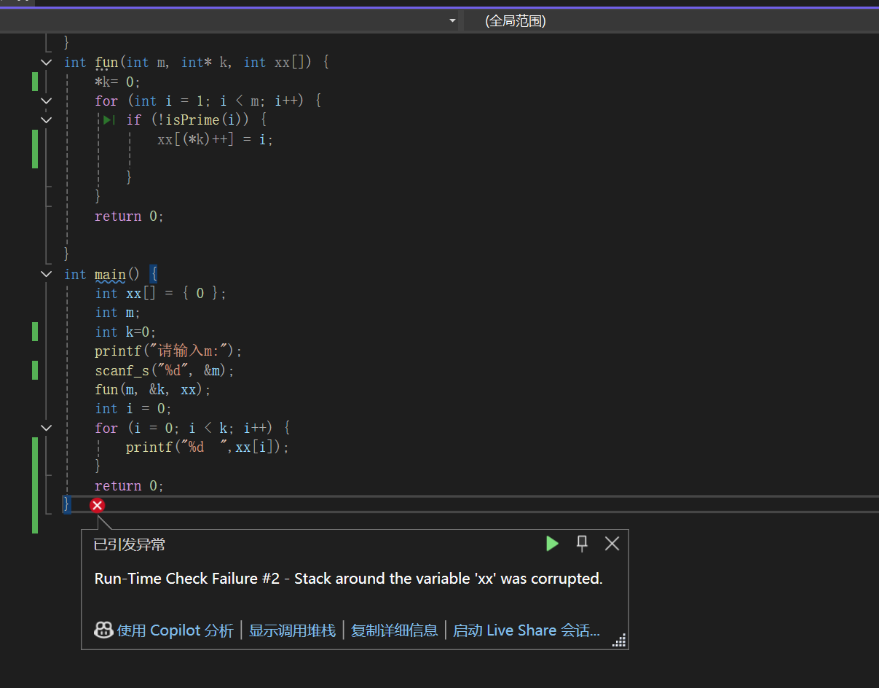Click the Run-Time Check Failure #2 message

click(349, 579)
